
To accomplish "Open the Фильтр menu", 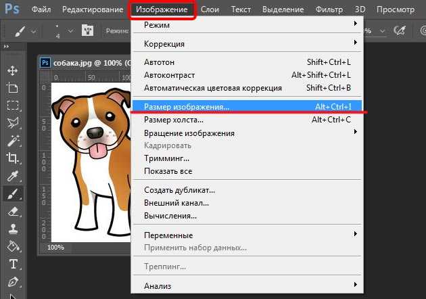I will (329, 9).
